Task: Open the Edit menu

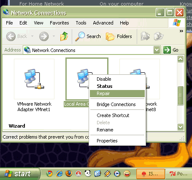Action: pos(23,23)
